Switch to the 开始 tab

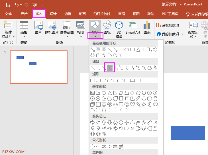click(x=24, y=14)
